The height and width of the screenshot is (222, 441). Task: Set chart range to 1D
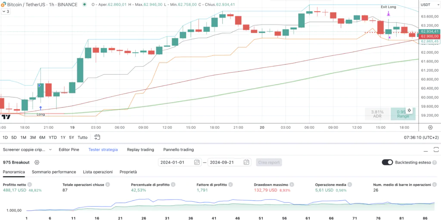[x=5, y=137]
